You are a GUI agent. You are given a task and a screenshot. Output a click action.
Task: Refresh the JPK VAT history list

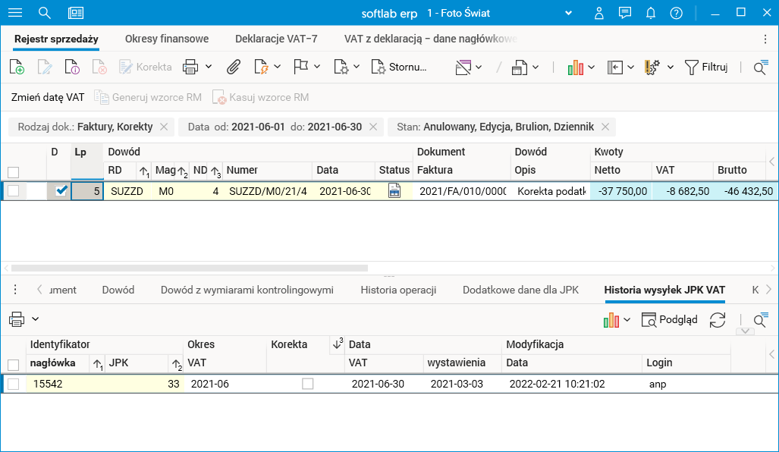point(718,320)
